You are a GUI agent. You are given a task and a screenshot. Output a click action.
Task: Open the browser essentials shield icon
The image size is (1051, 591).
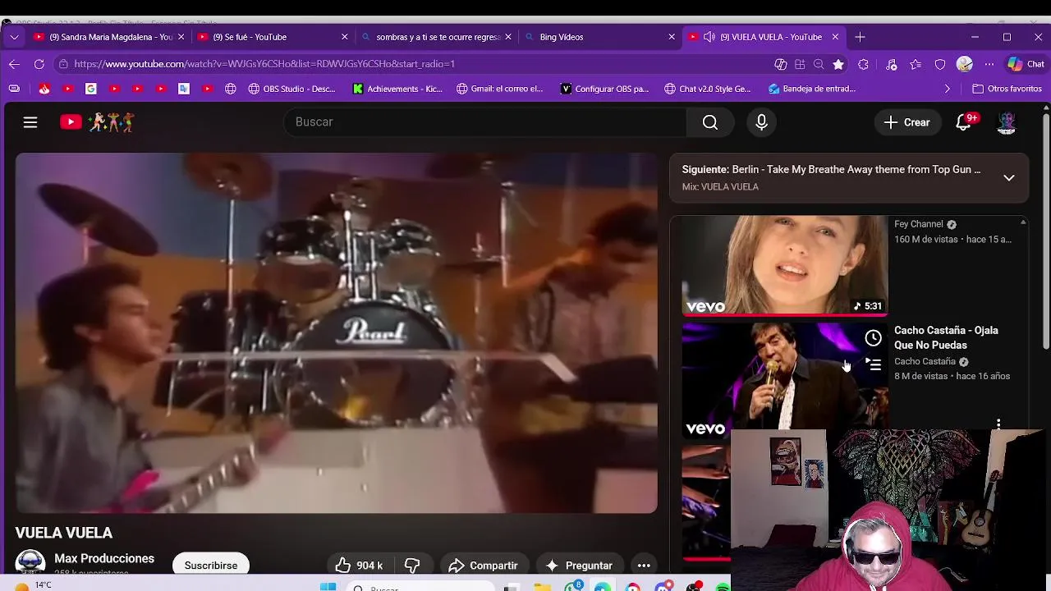[x=940, y=64]
